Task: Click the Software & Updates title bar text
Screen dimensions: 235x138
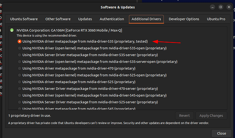Action: [117, 7]
